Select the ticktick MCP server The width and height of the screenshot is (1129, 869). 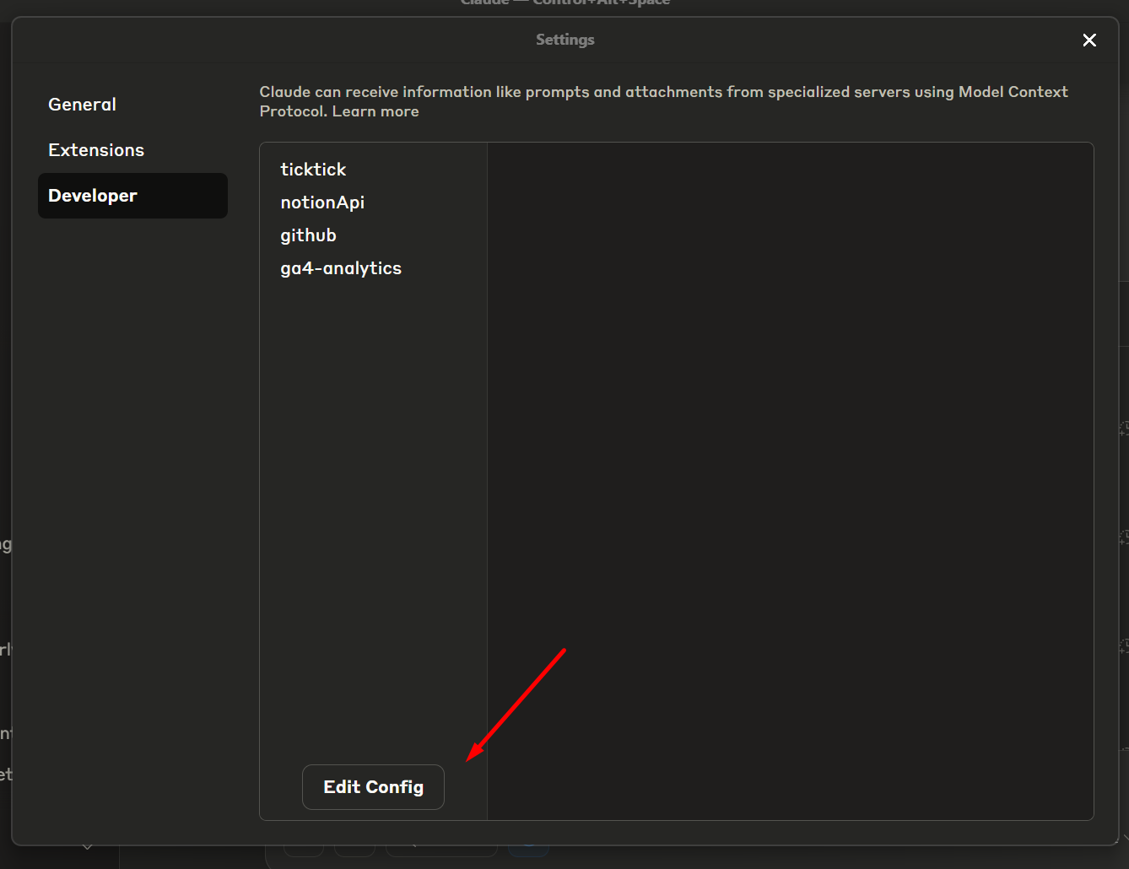coord(313,170)
